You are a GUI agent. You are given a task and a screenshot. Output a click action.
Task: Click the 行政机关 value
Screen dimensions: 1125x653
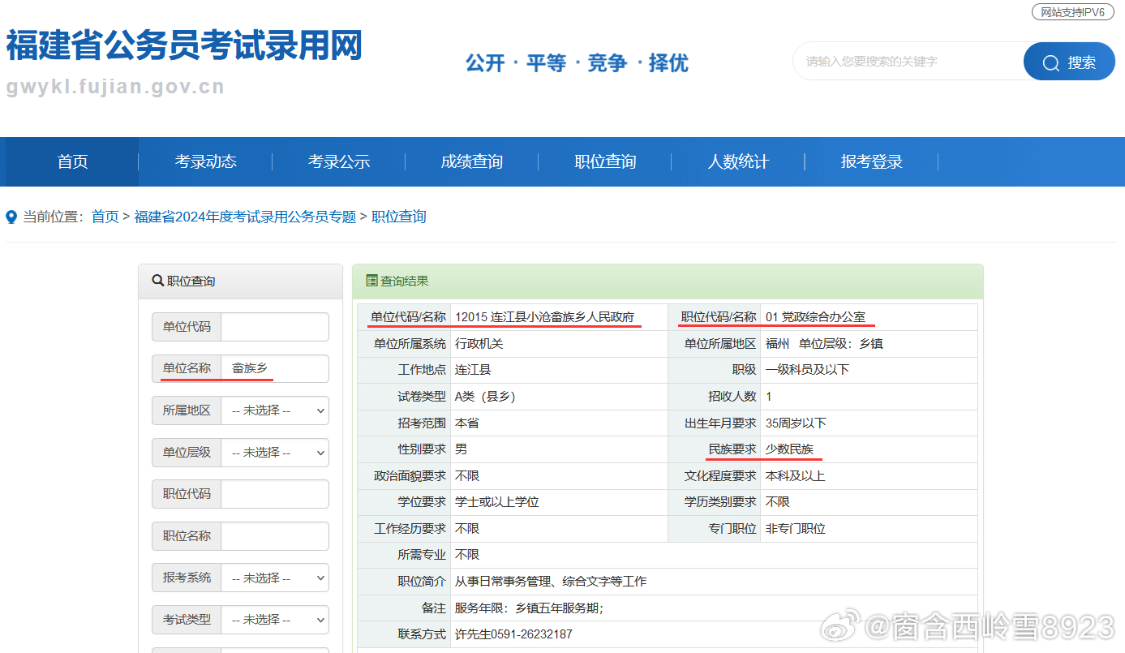(x=479, y=344)
